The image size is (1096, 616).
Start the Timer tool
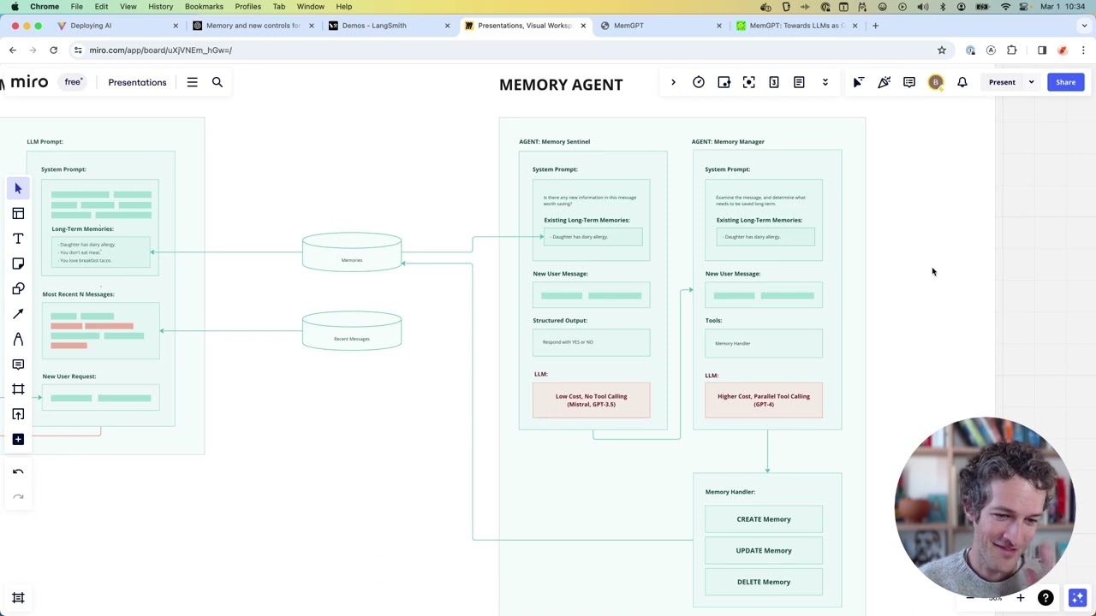click(699, 82)
